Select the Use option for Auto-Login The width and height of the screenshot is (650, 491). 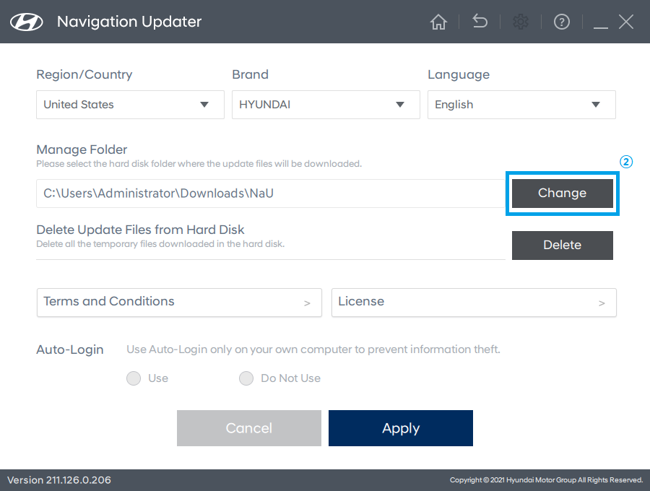pos(134,378)
